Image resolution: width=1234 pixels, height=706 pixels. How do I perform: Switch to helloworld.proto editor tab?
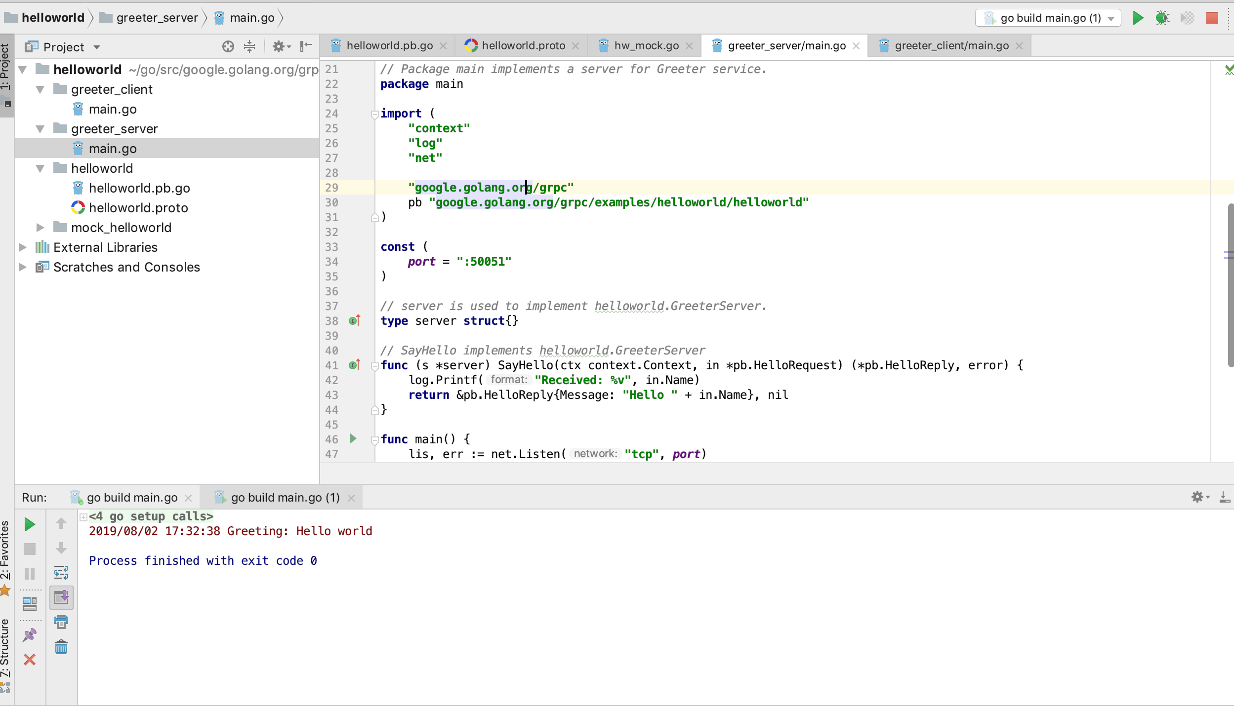pos(523,46)
